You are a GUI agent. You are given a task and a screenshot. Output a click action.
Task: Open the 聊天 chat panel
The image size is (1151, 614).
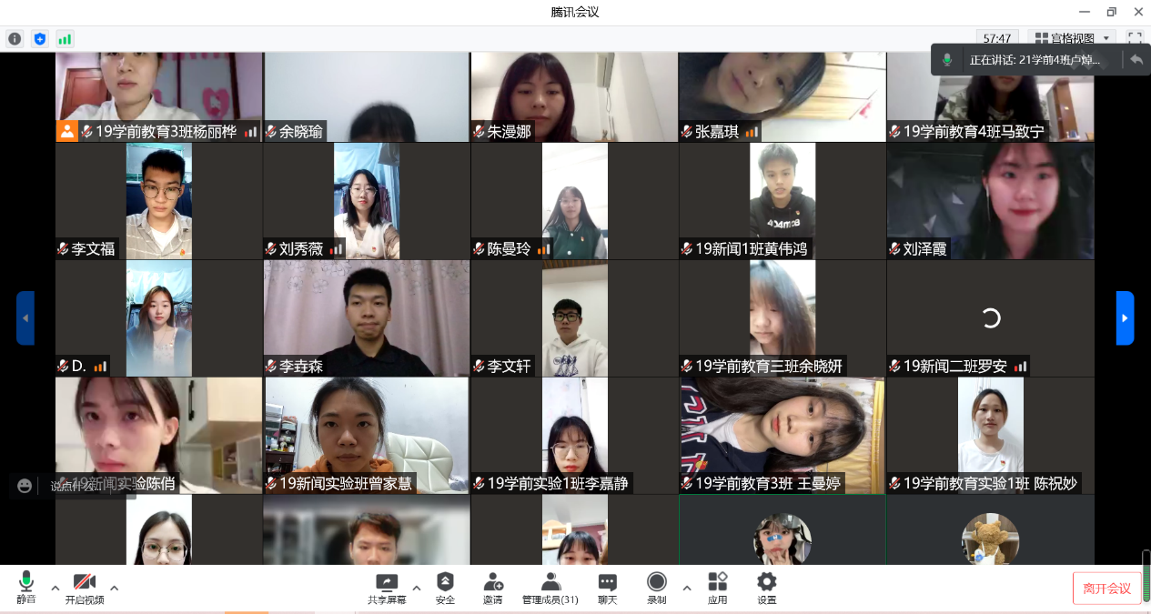607,588
